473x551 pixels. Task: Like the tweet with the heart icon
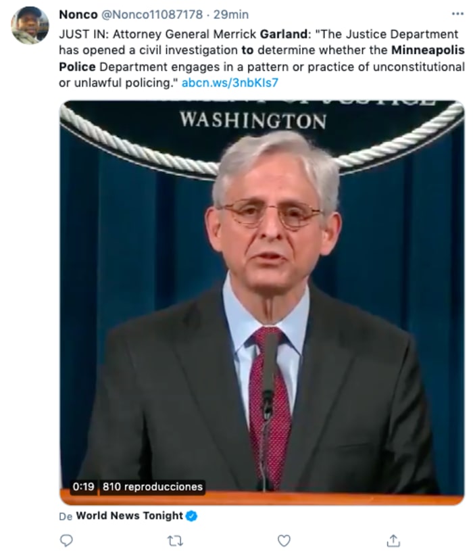pos(284,540)
